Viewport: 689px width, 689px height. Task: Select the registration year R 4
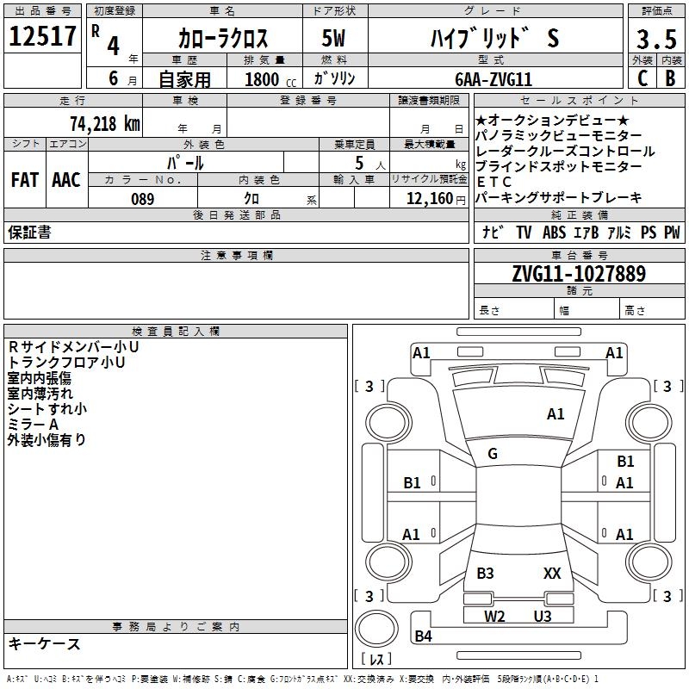105,40
